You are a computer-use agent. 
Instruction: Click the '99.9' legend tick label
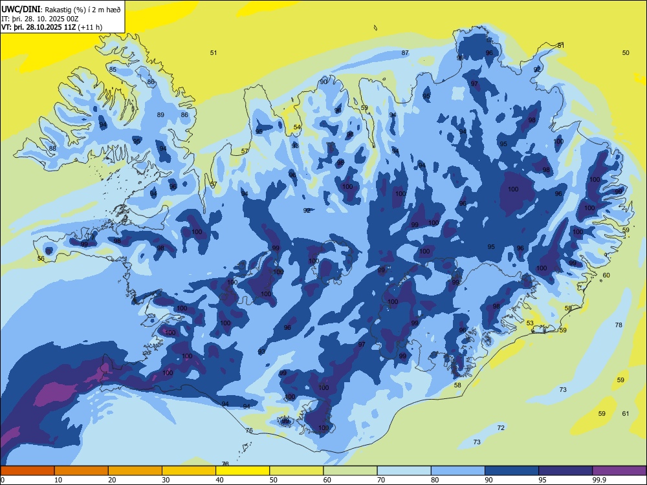tap(599, 480)
